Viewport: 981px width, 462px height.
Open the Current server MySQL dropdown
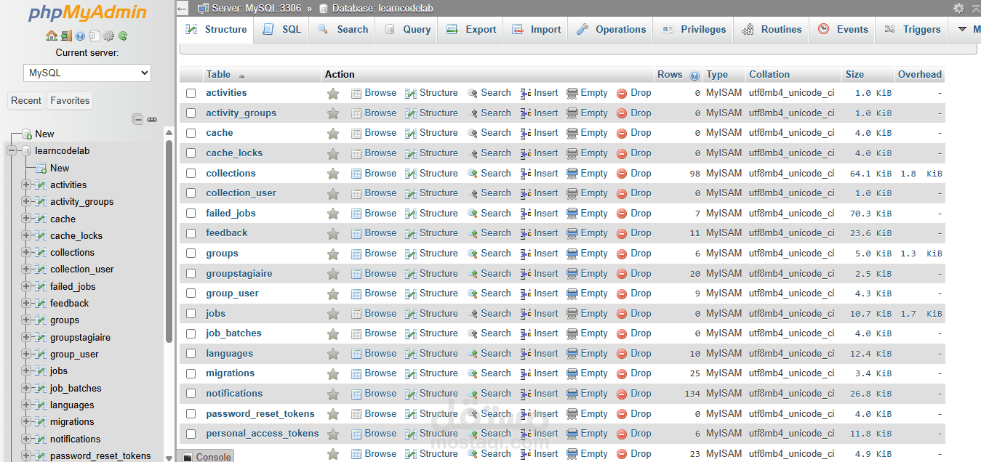(87, 73)
